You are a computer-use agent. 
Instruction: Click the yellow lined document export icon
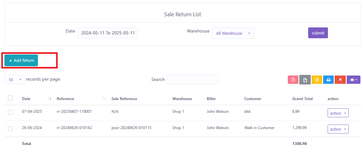(x=317, y=80)
